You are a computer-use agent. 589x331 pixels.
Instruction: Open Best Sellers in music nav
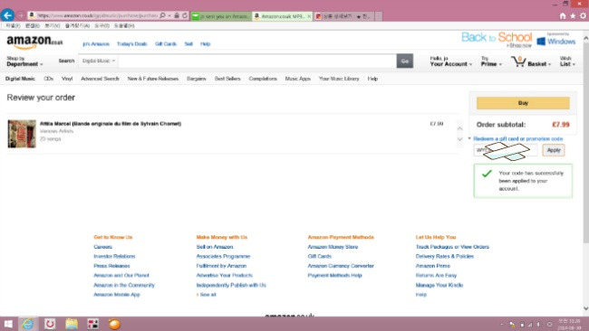click(227, 79)
